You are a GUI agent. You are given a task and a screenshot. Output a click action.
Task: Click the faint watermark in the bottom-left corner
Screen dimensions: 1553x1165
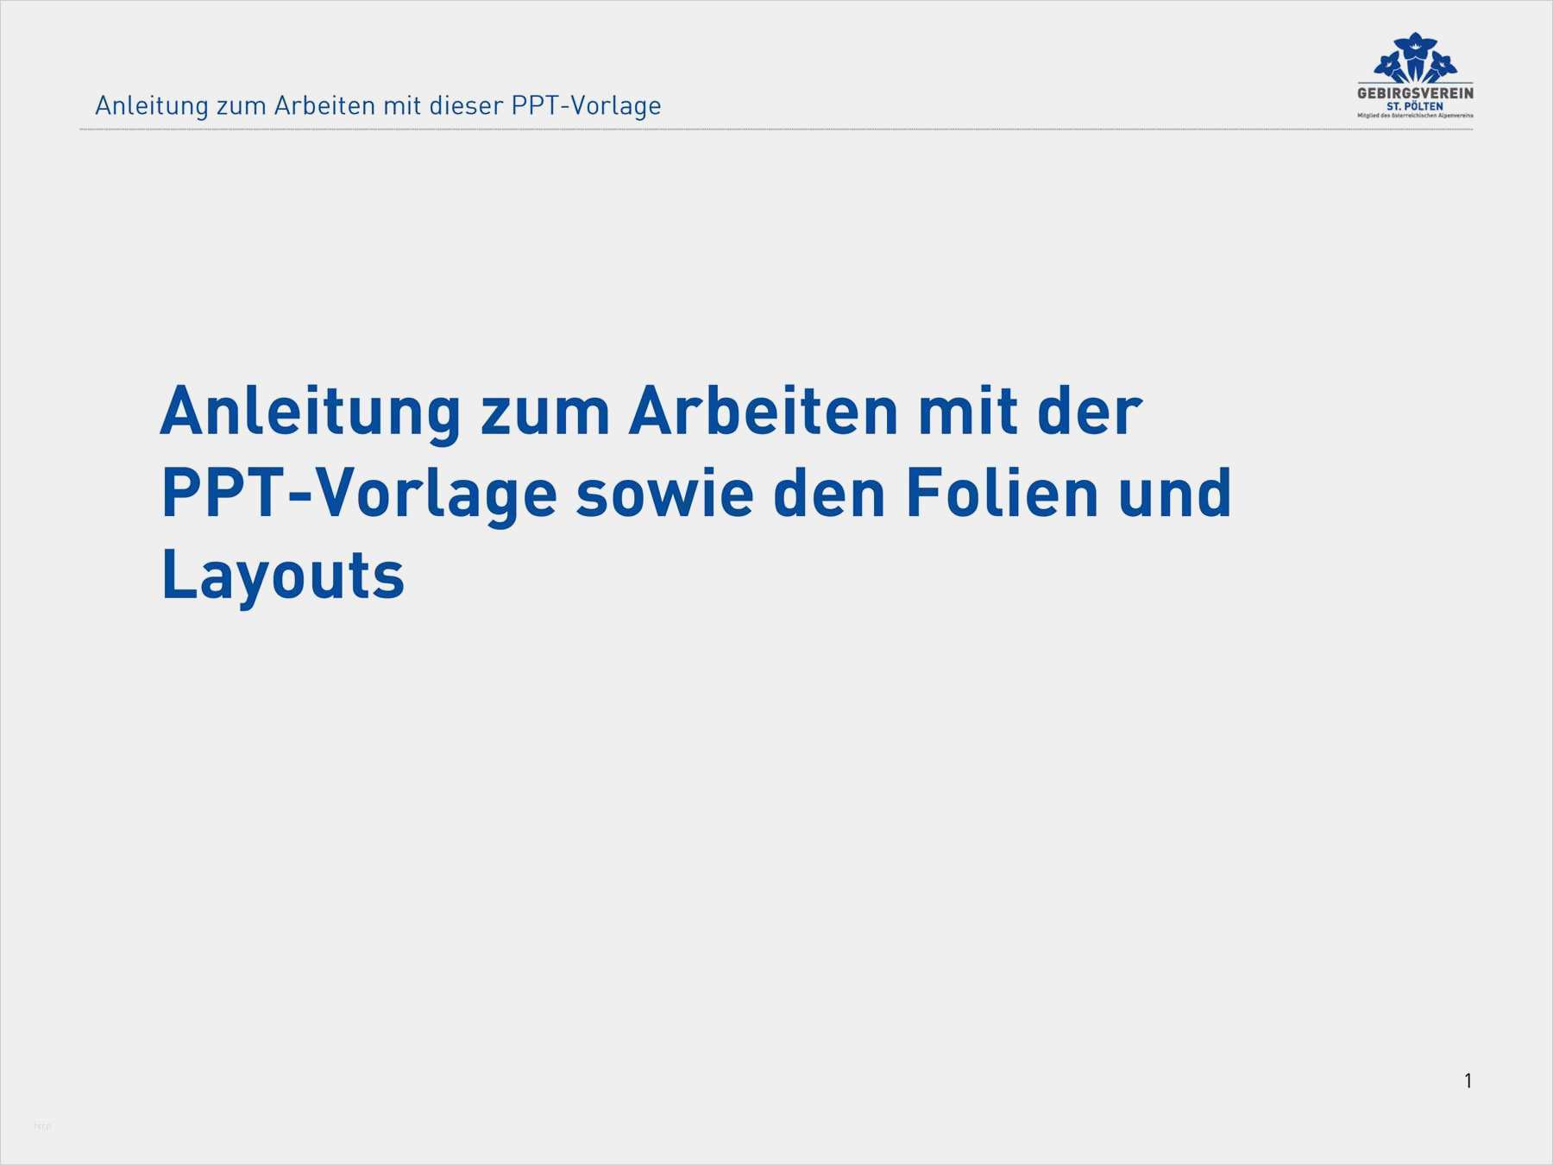[42, 1125]
